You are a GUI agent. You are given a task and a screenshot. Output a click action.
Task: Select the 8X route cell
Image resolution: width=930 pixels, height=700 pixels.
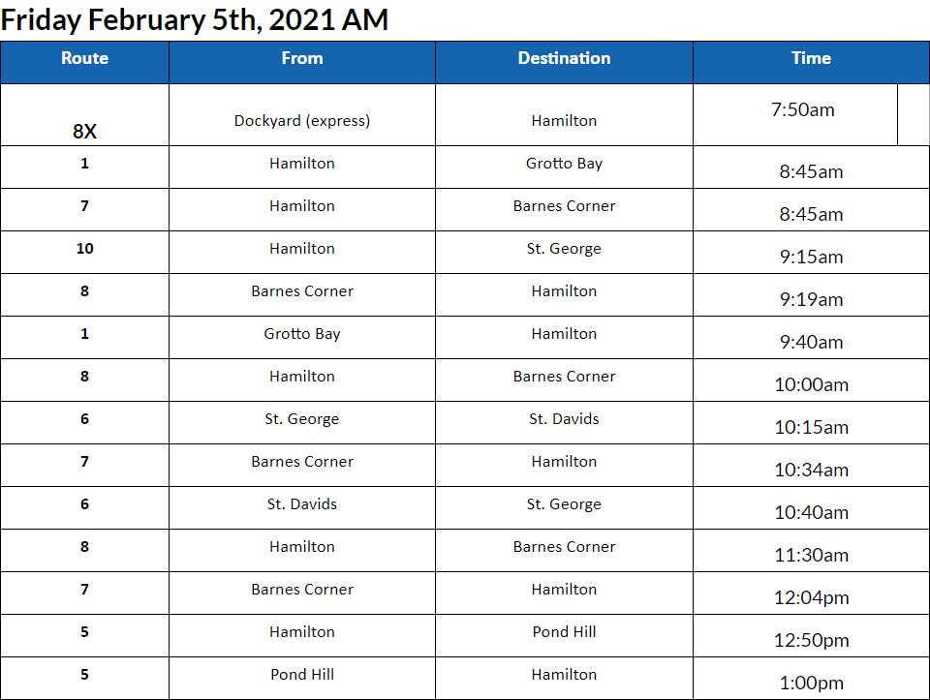[x=84, y=132]
